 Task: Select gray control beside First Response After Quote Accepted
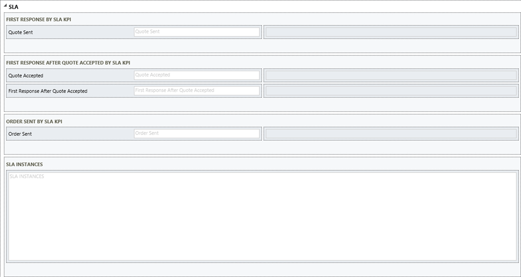[391, 91]
